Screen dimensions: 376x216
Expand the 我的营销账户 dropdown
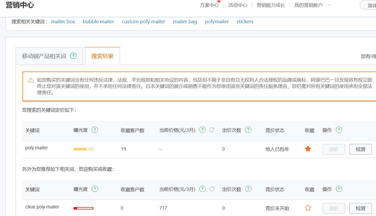(x=330, y=5)
